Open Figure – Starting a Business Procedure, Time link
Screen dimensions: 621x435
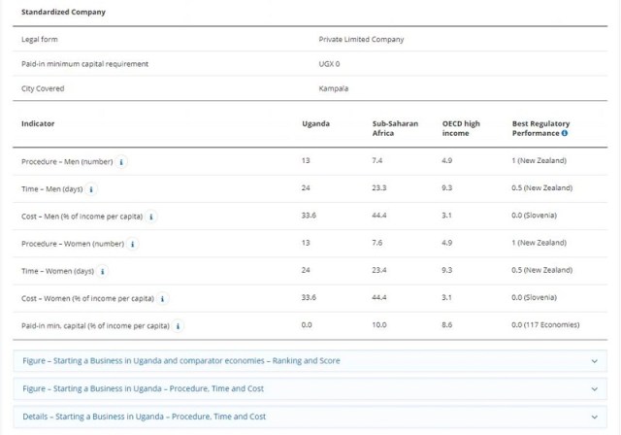[143, 388]
